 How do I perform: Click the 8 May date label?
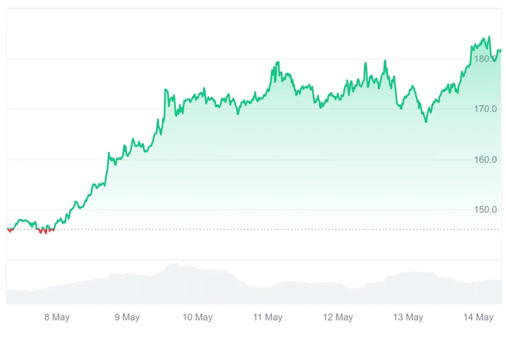coord(57,317)
